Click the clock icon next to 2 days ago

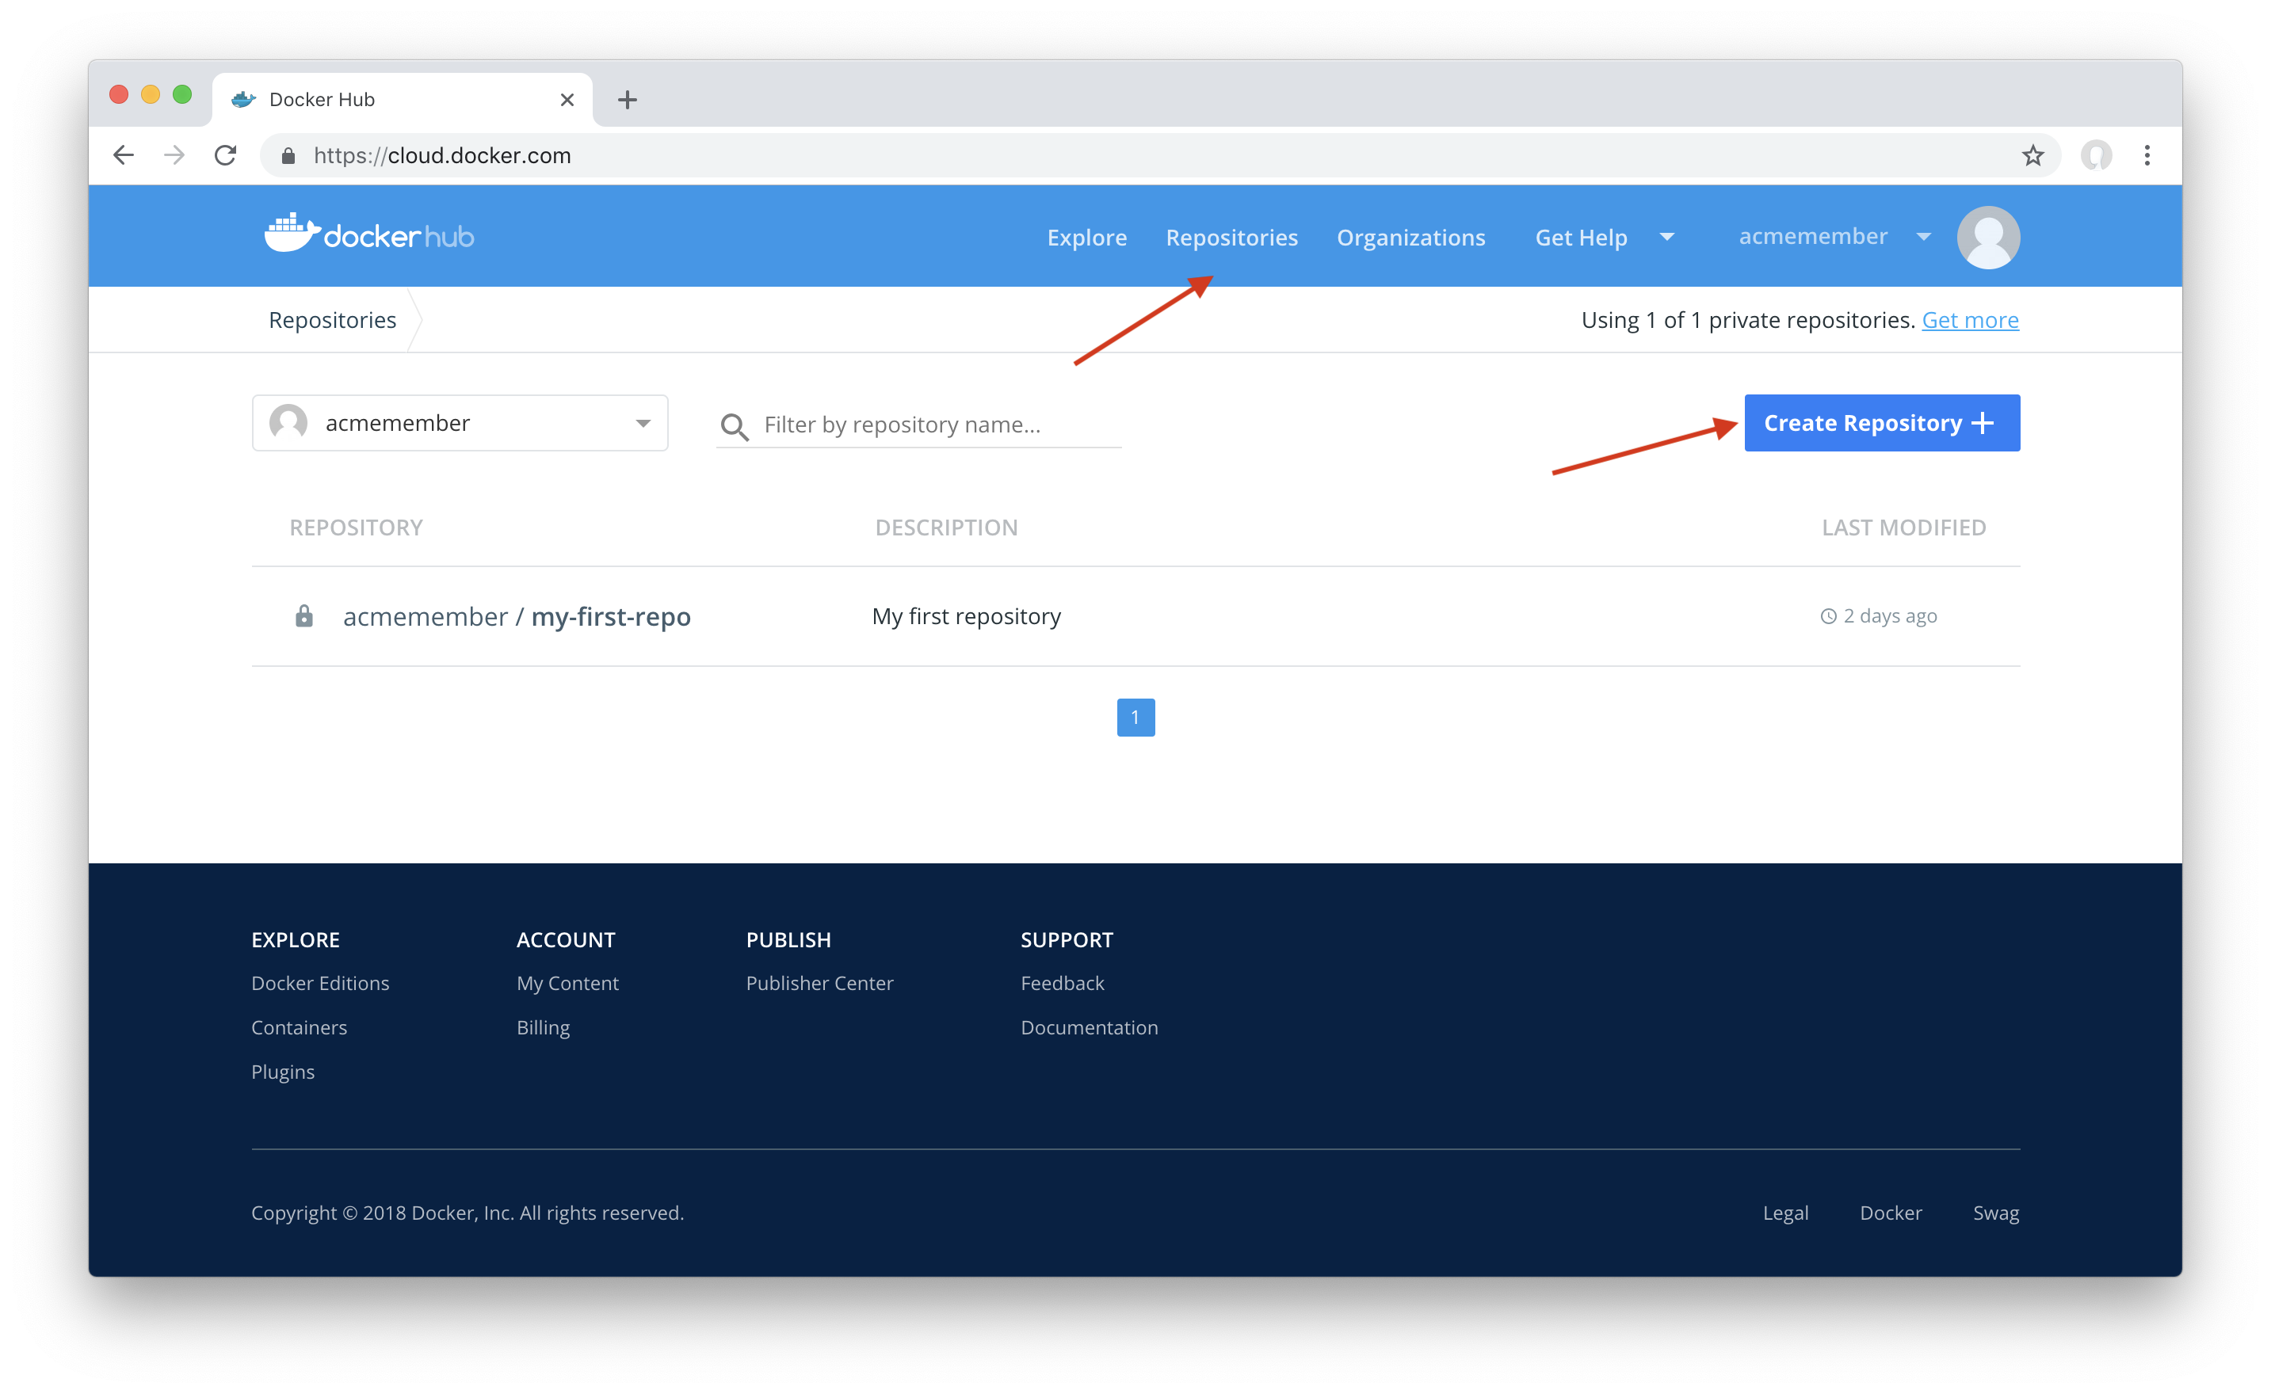(1830, 616)
